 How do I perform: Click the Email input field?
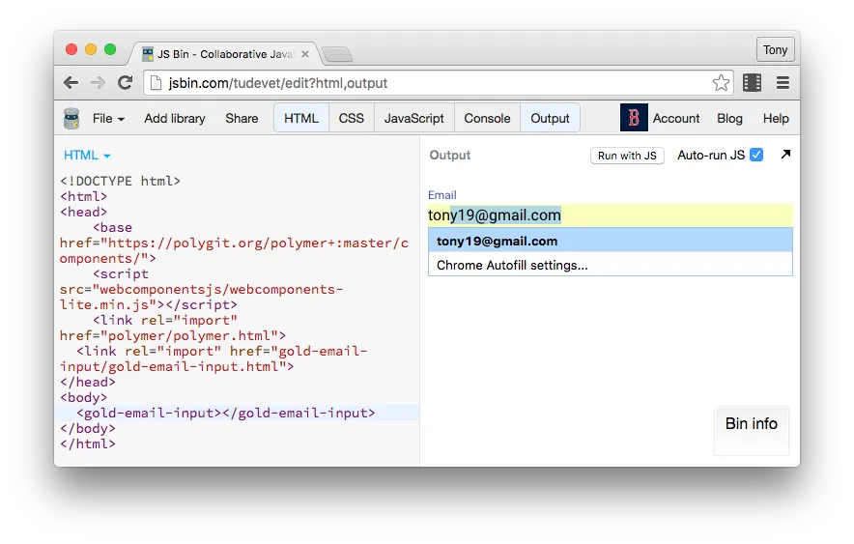[x=610, y=215]
